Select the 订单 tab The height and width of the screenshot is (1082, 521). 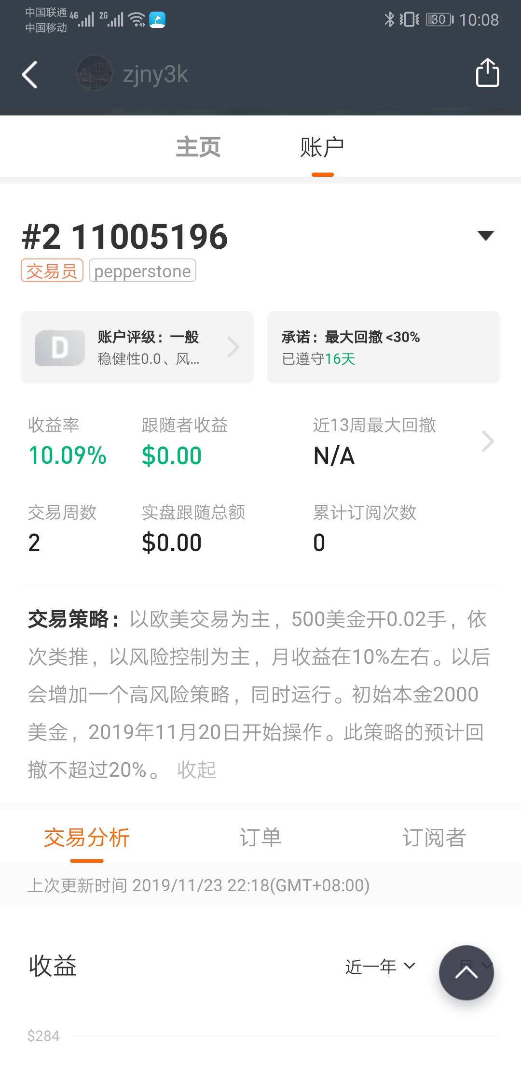260,837
